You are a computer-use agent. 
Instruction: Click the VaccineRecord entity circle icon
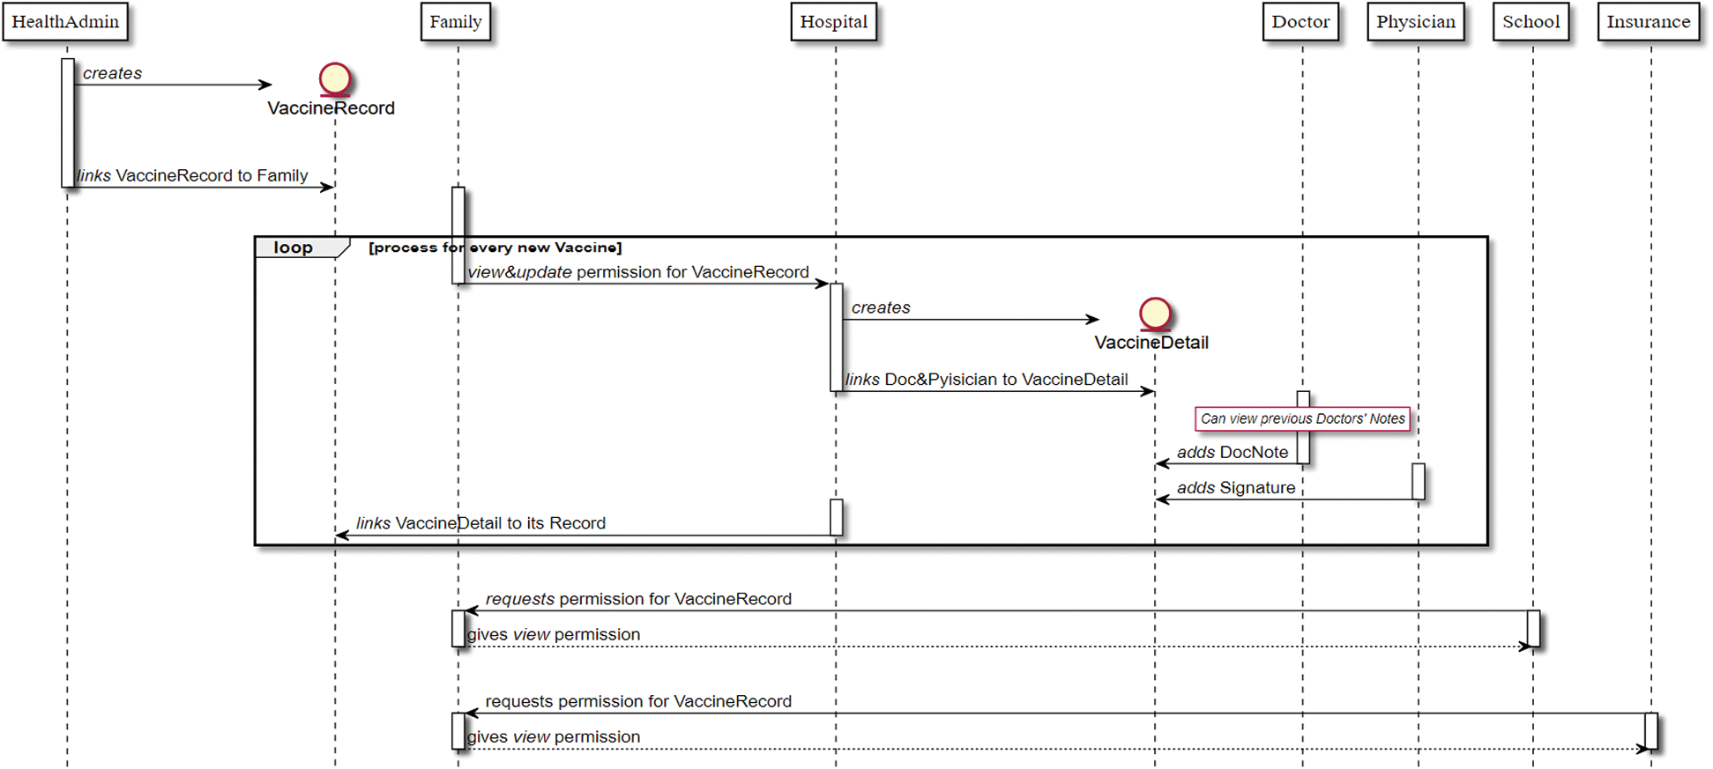pos(335,79)
